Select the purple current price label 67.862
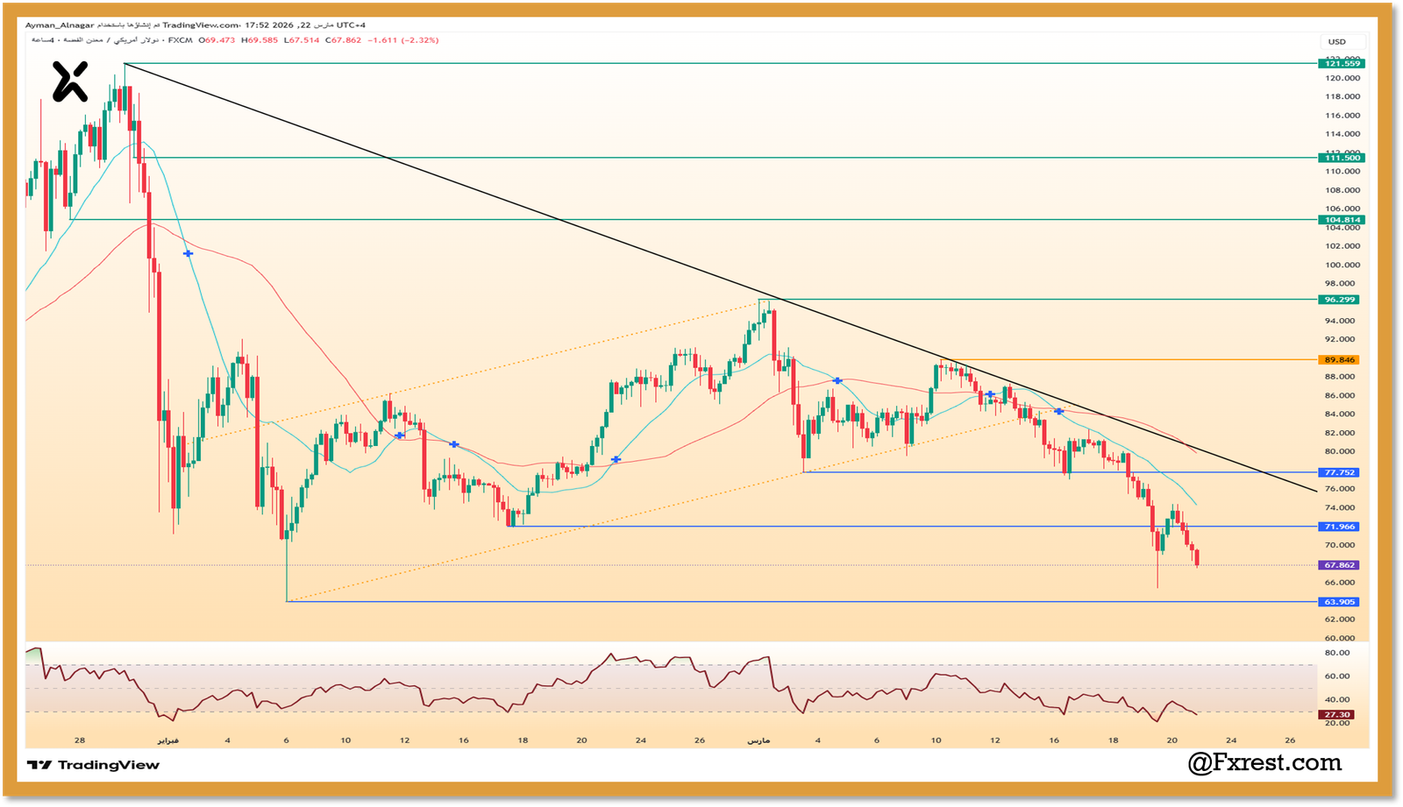This screenshot has width=1403, height=807. click(1337, 565)
